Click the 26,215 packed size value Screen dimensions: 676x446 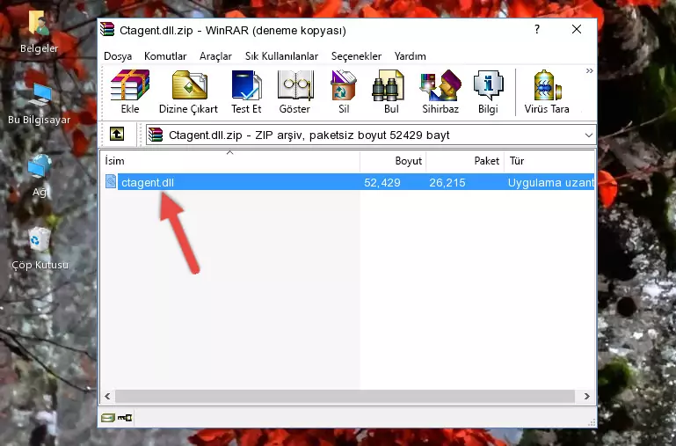(447, 182)
